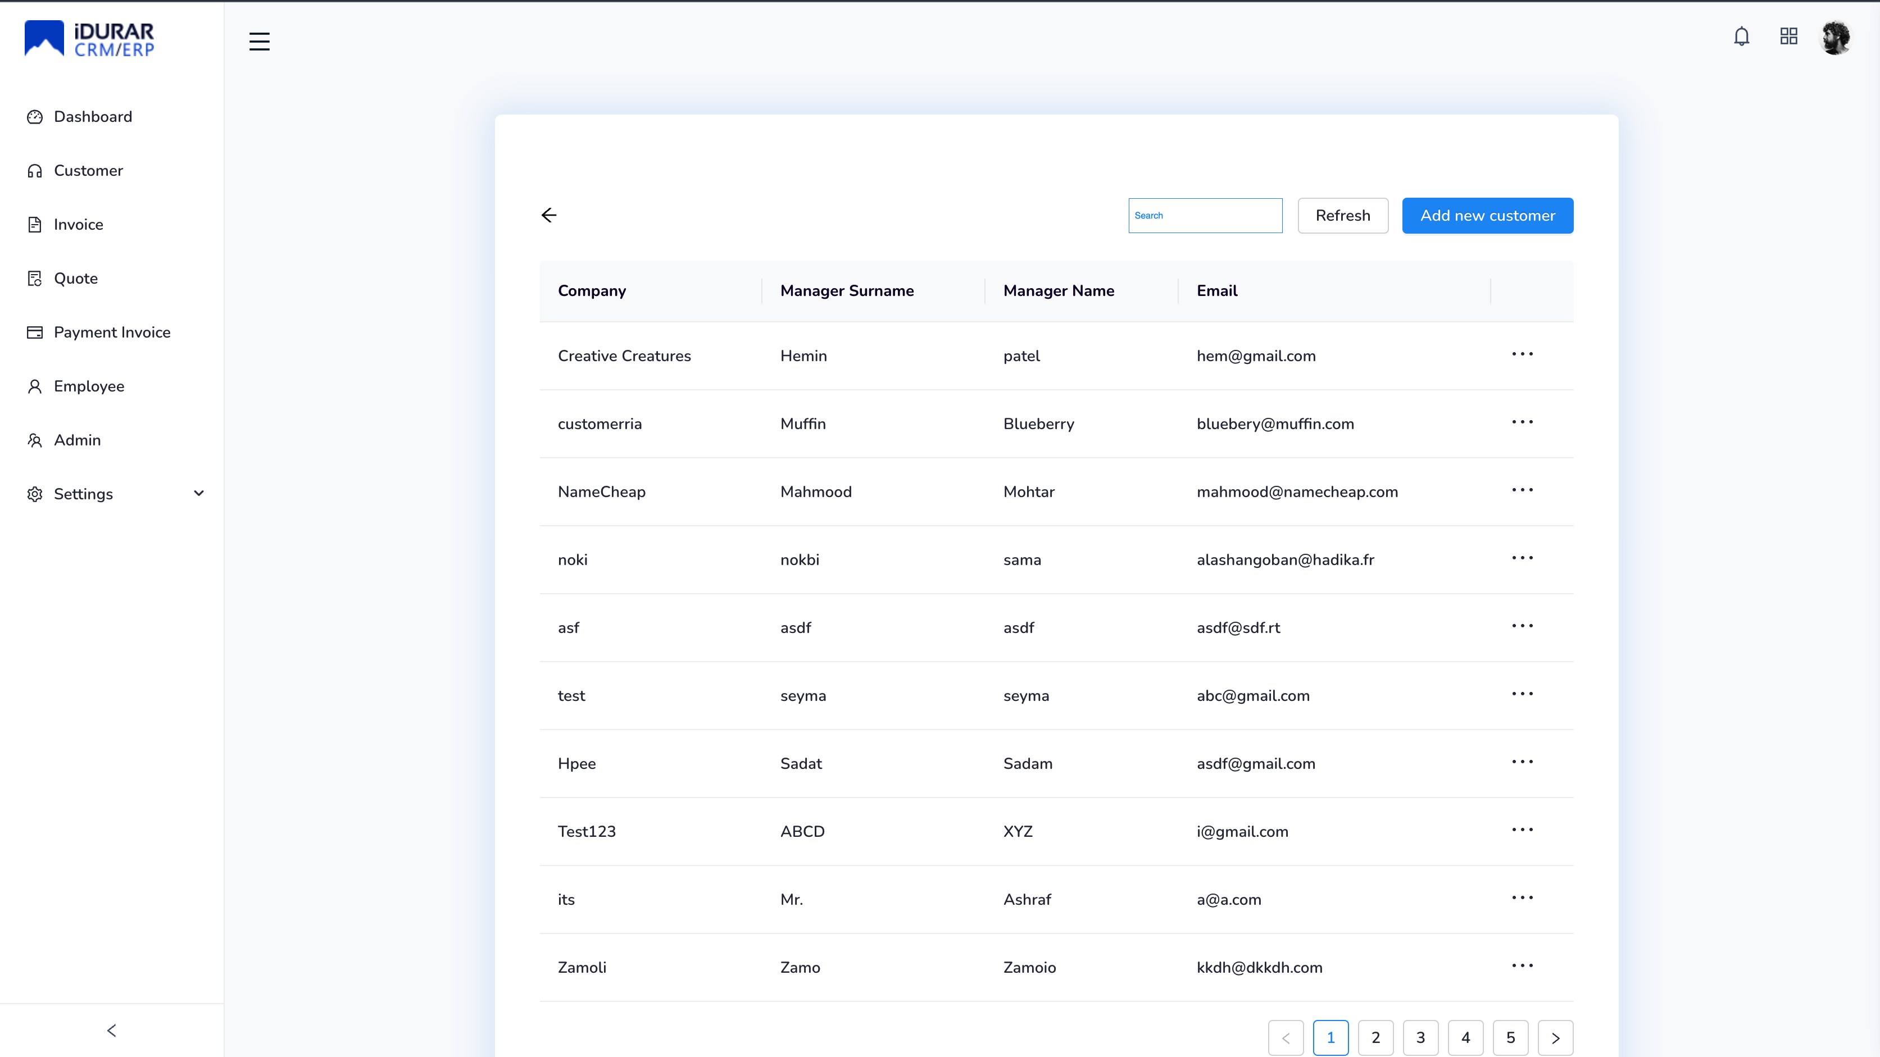
Task: Select Customer in the sidebar menu
Action: click(88, 171)
